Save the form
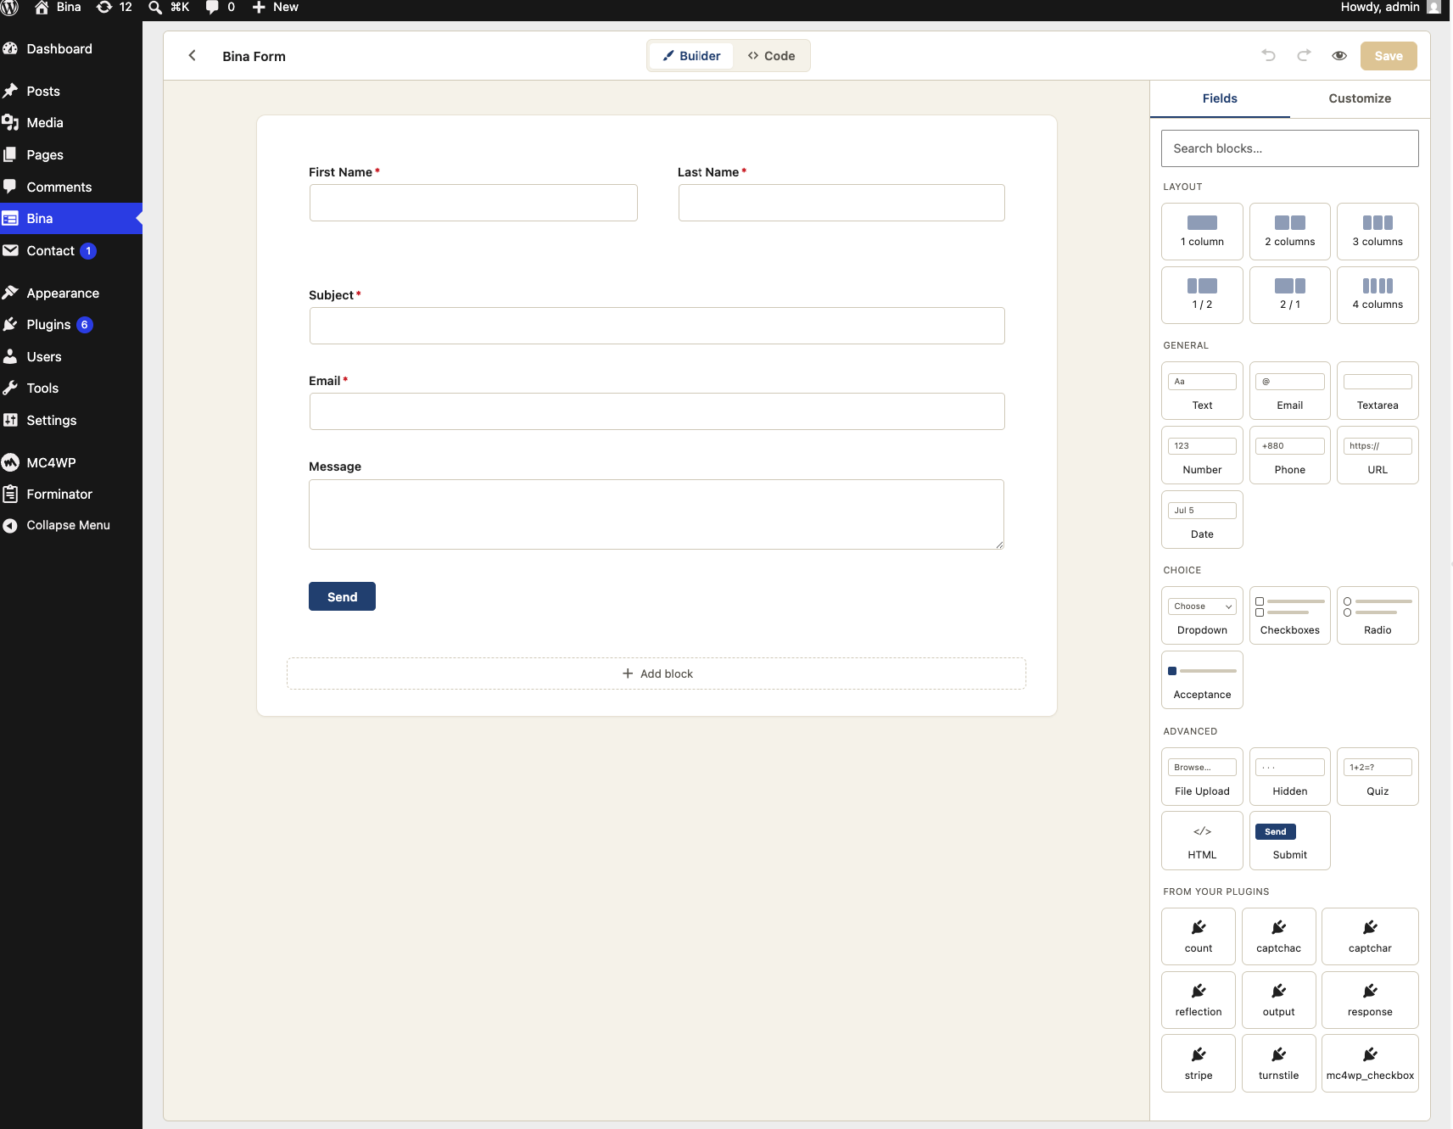Viewport: 1453px width, 1129px height. 1389,56
